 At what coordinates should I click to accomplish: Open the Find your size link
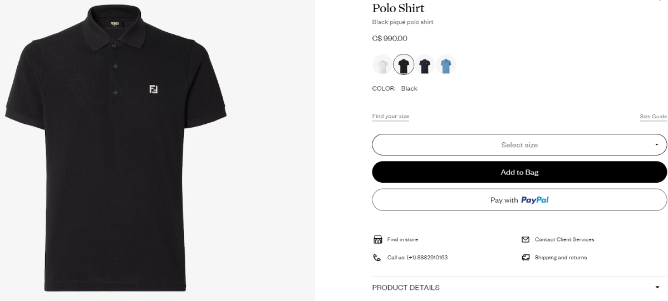tap(390, 116)
